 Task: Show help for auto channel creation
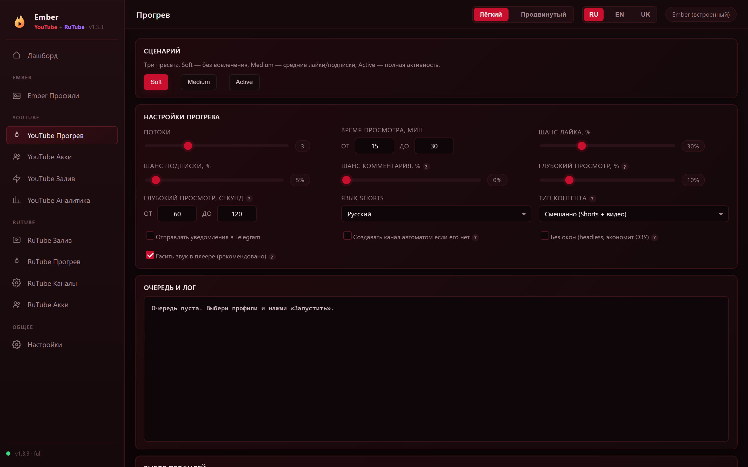click(475, 237)
